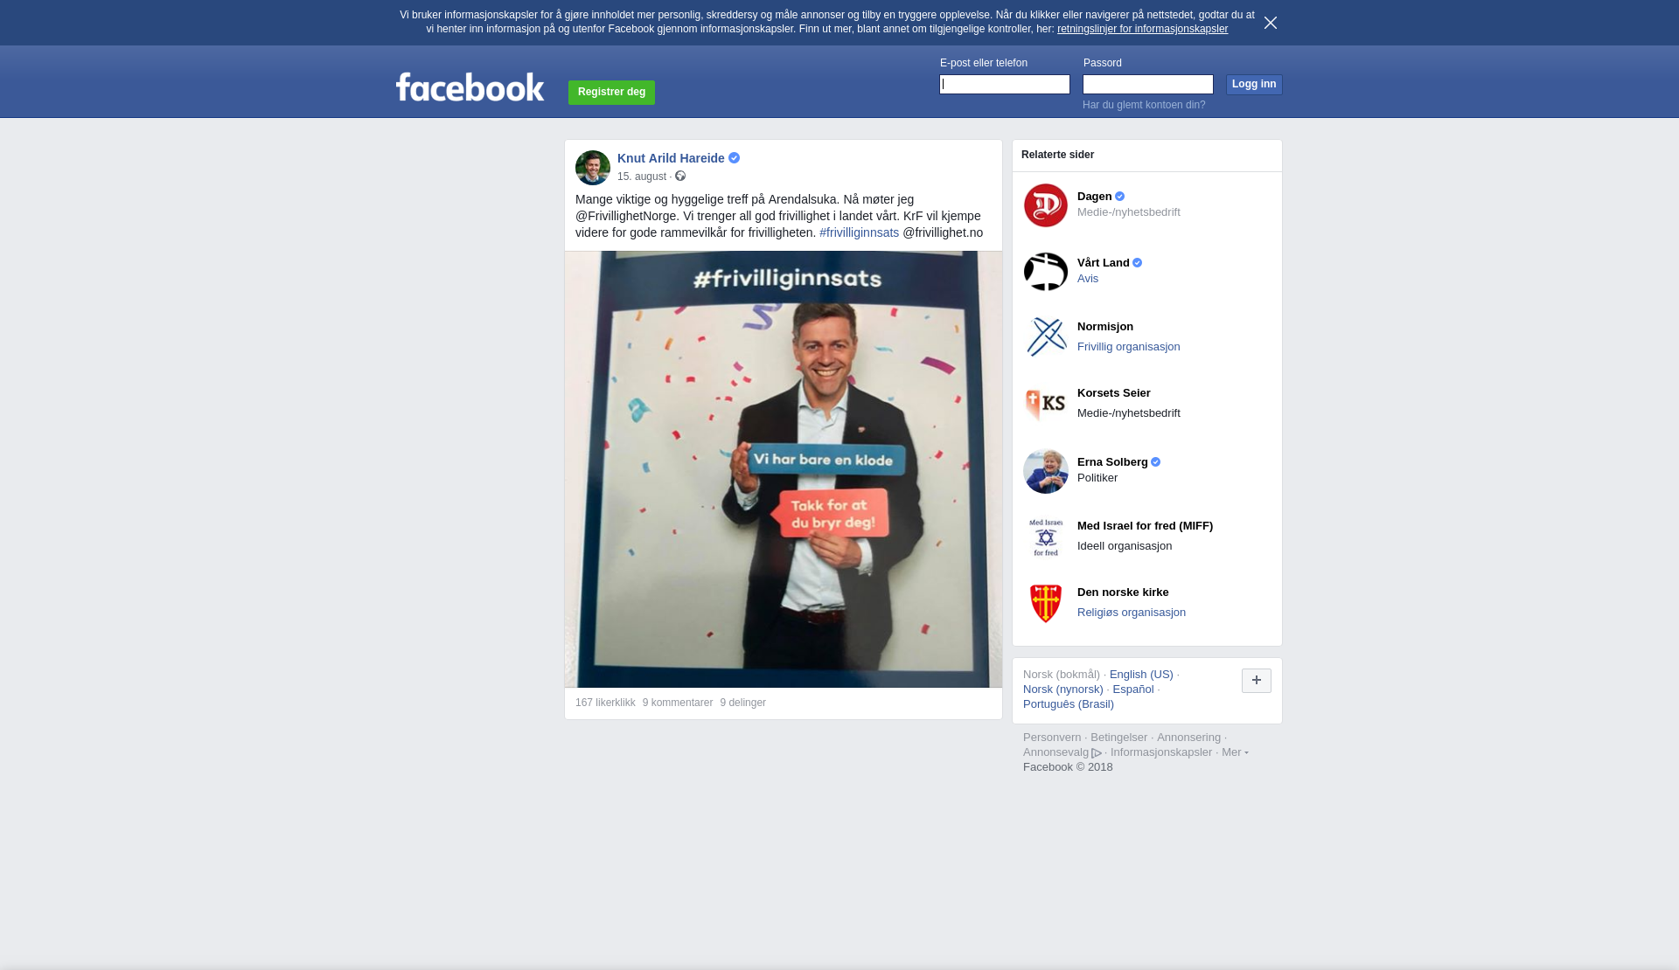Open the Vårt Land page icon
1679x970 pixels.
[1046, 272]
